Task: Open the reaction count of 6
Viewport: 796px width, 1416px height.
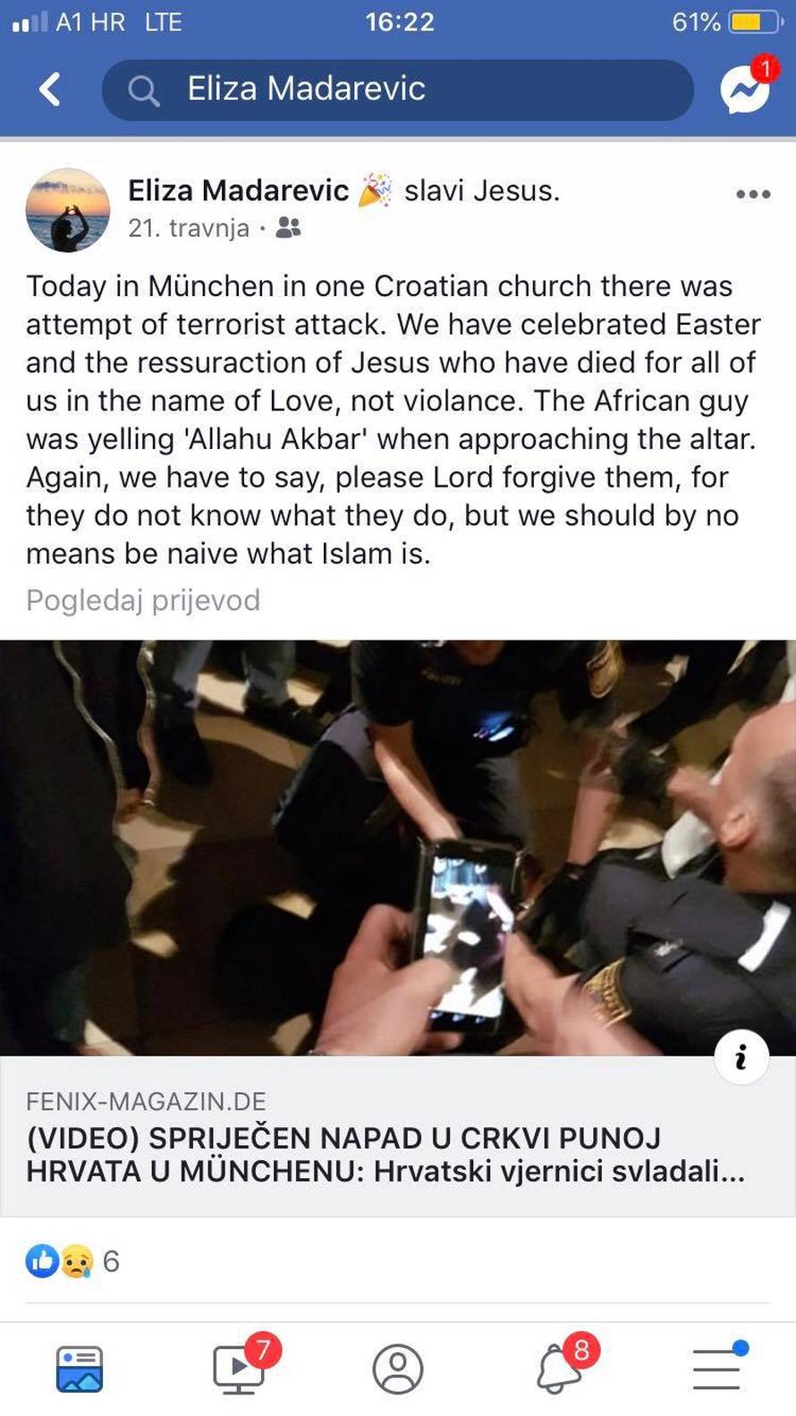Action: pos(111,1261)
